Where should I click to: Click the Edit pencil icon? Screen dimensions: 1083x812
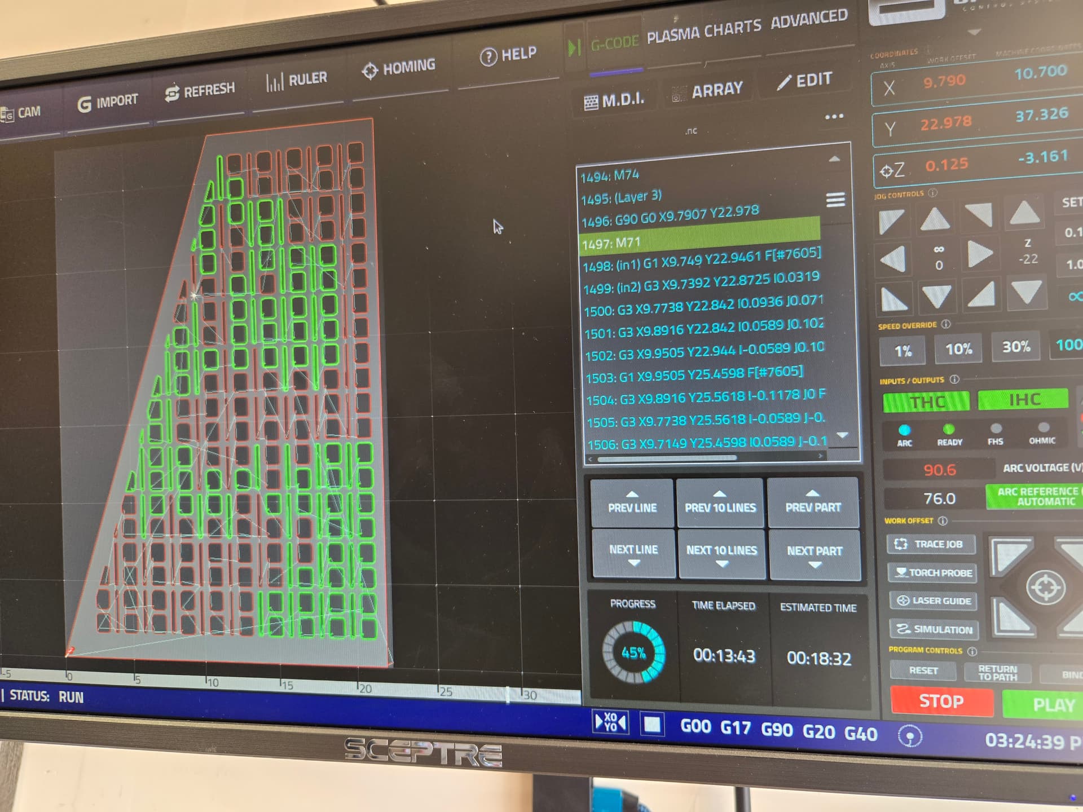(784, 82)
